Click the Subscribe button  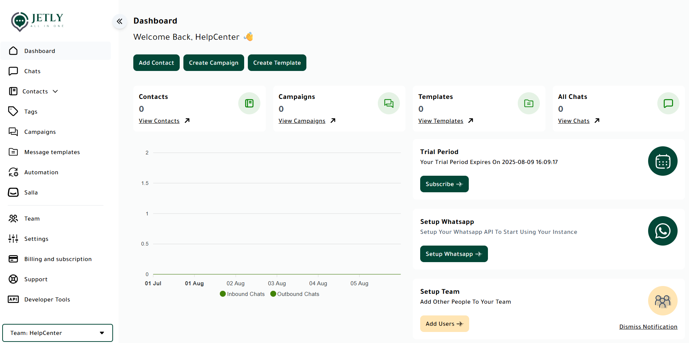pyautogui.click(x=444, y=184)
